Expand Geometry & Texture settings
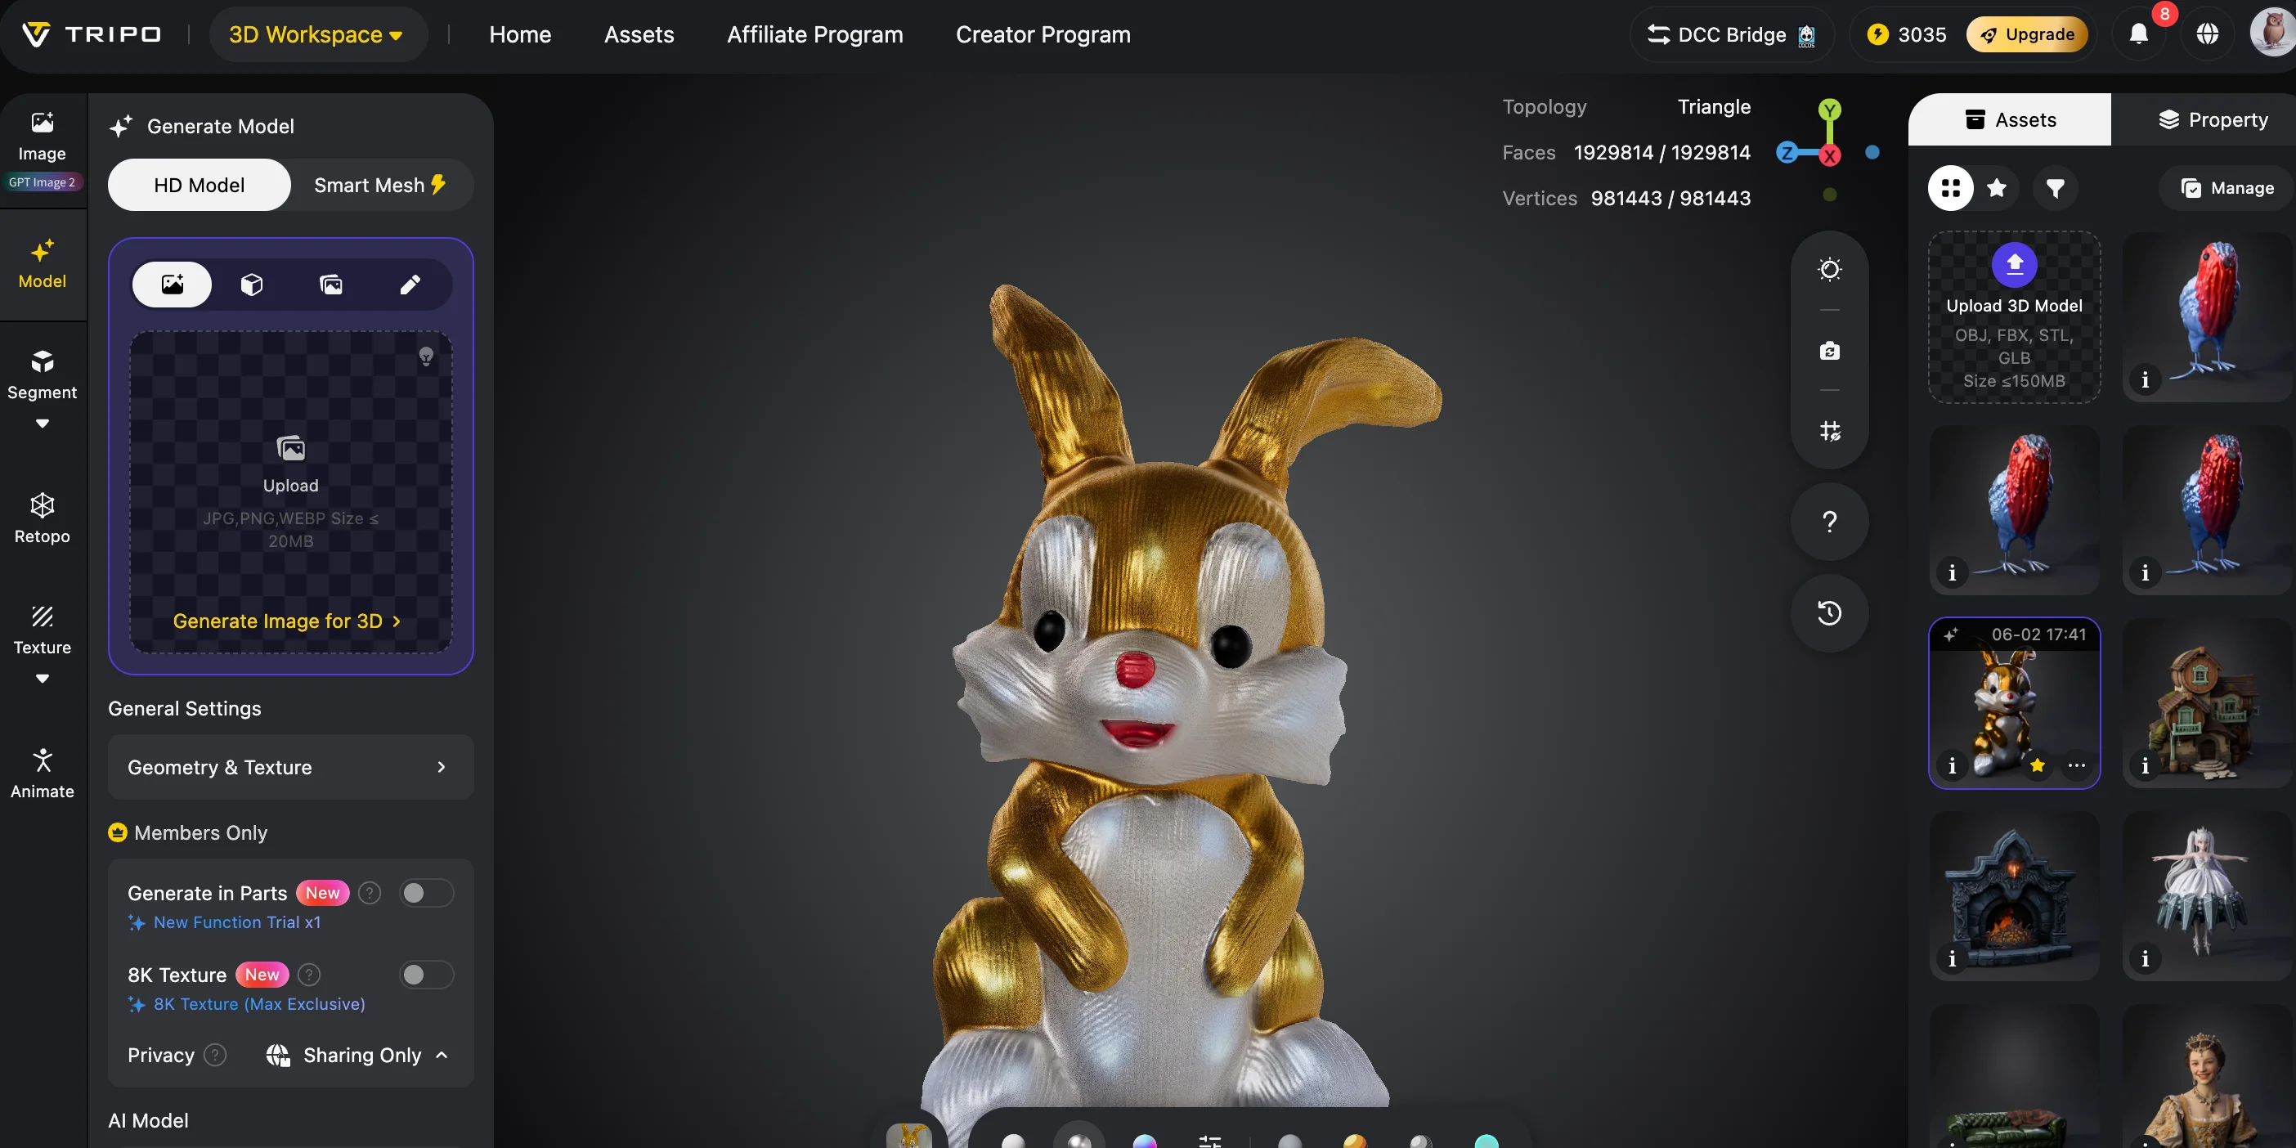Viewport: 2296px width, 1148px height. pos(290,768)
